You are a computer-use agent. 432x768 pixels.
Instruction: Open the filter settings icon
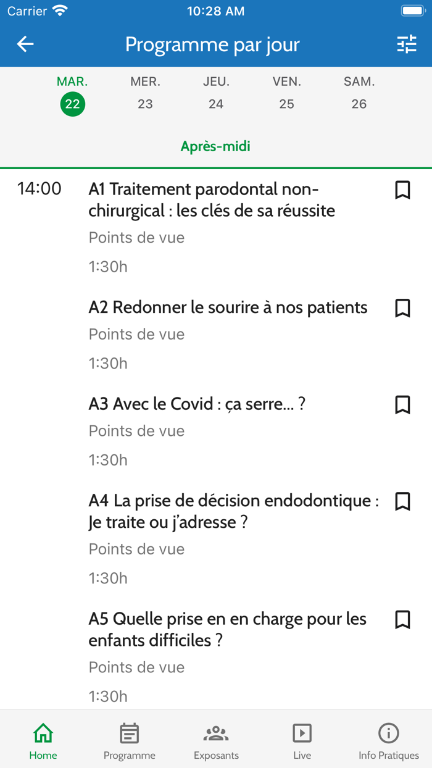[x=407, y=44]
